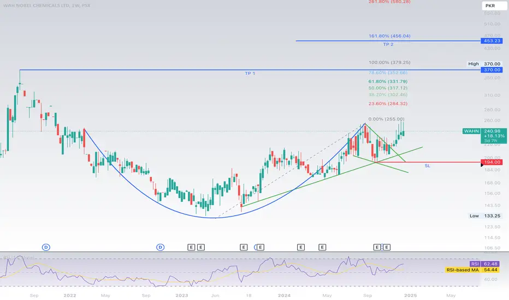Select the red SL horizontal line
The height and width of the screenshot is (300, 509).
pyautogui.click(x=429, y=162)
